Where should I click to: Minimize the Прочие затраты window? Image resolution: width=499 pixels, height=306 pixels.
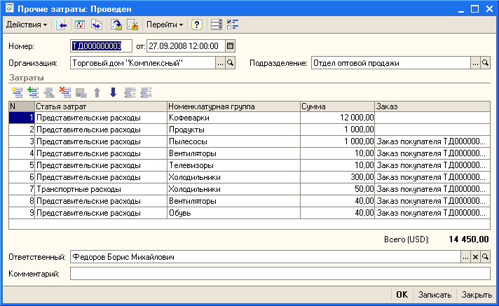(461, 9)
